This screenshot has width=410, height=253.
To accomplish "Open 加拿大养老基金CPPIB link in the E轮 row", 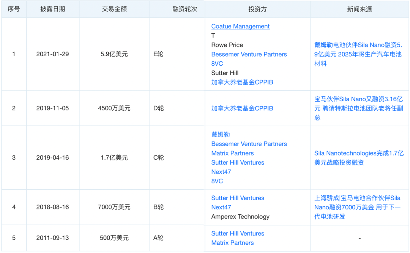I will tap(242, 82).
